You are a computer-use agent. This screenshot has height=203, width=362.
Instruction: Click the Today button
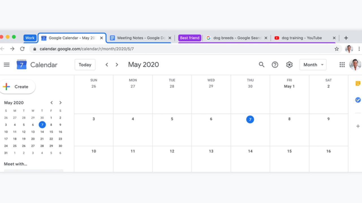click(x=85, y=65)
